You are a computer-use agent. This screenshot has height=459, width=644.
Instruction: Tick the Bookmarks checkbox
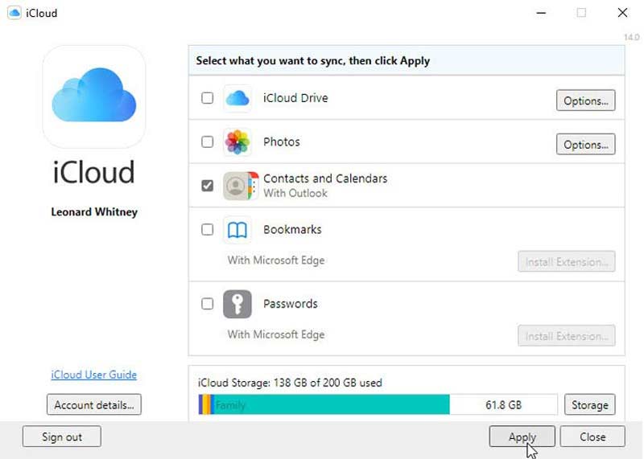pyautogui.click(x=208, y=230)
